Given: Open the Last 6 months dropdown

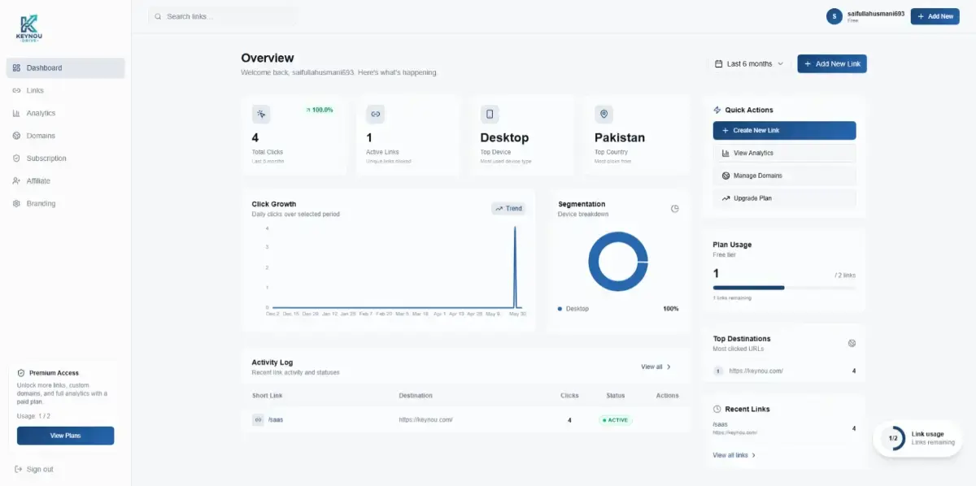Looking at the screenshot, I should tap(749, 63).
